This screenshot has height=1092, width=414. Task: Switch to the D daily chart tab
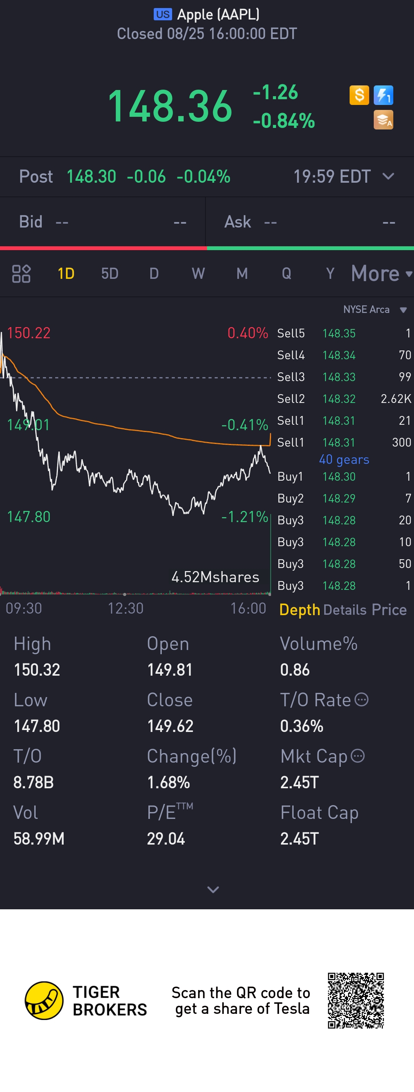point(154,273)
